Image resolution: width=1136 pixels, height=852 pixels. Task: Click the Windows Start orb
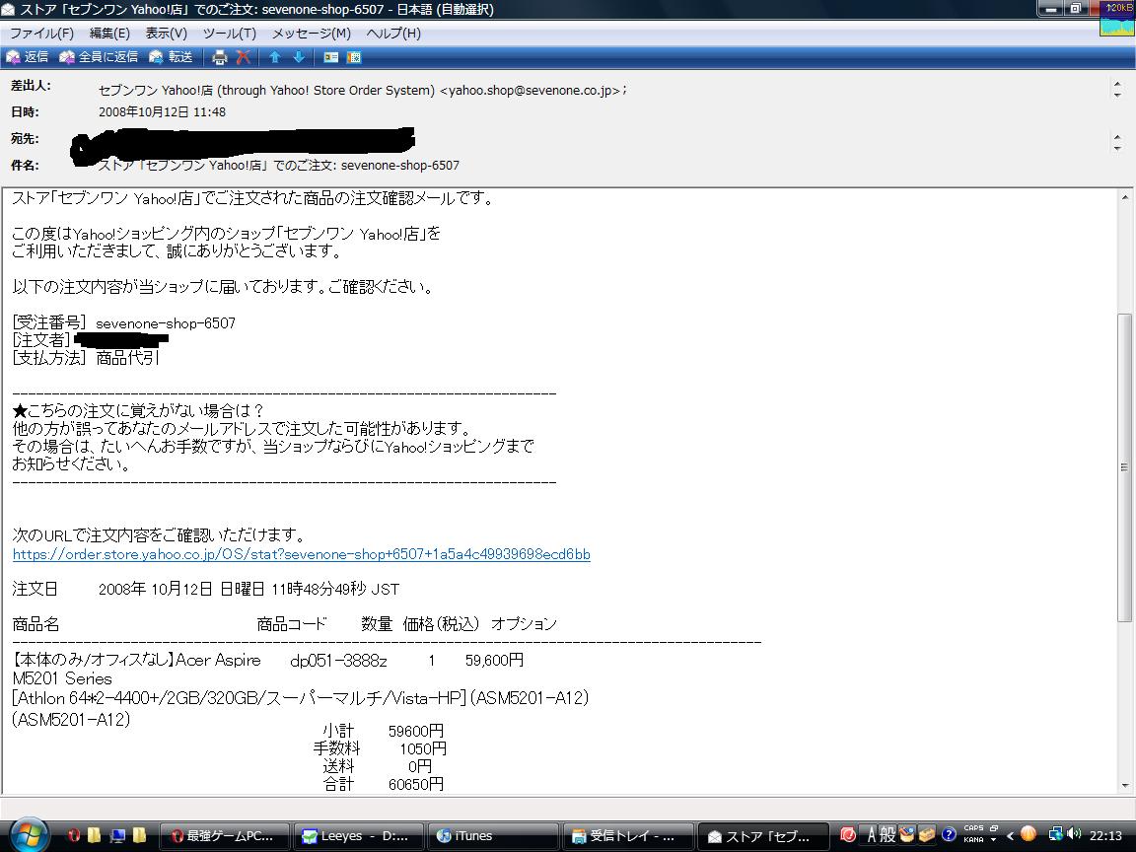pyautogui.click(x=29, y=835)
